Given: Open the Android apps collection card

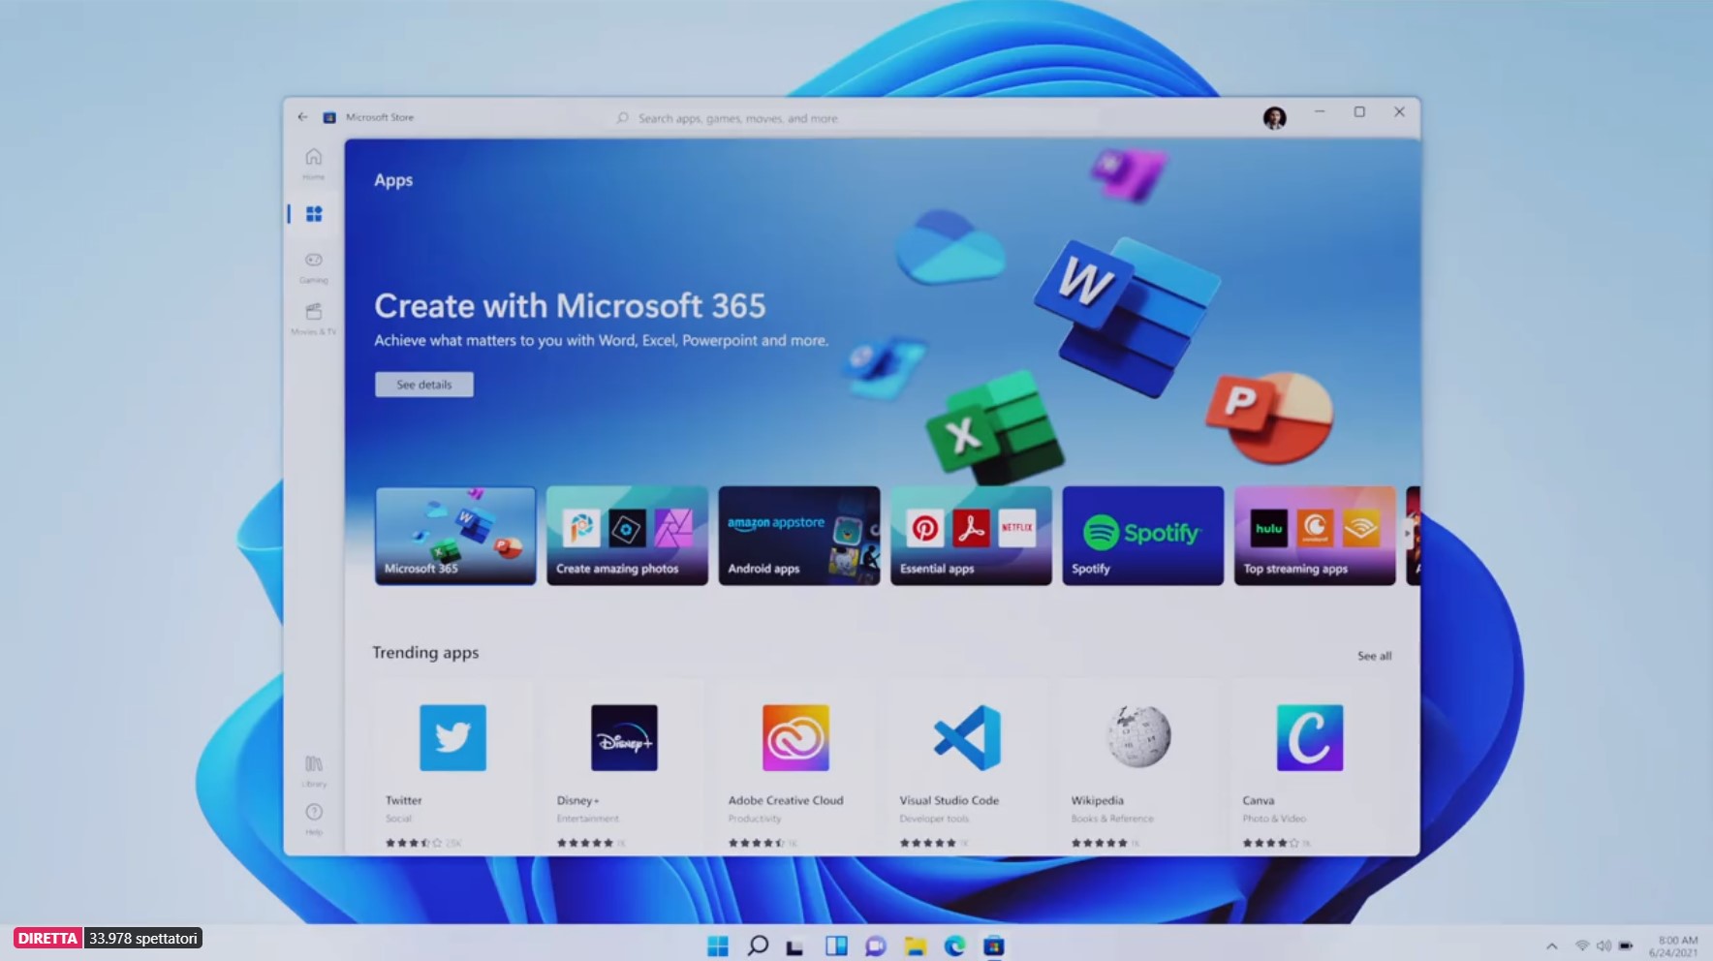Looking at the screenshot, I should tap(799, 536).
